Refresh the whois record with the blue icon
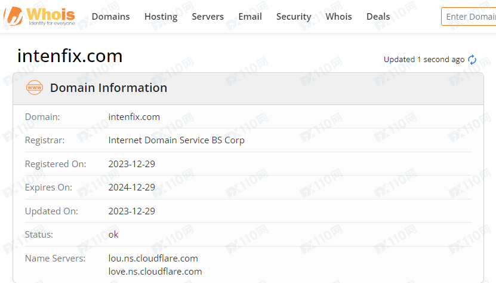This screenshot has height=283, width=496. point(472,60)
